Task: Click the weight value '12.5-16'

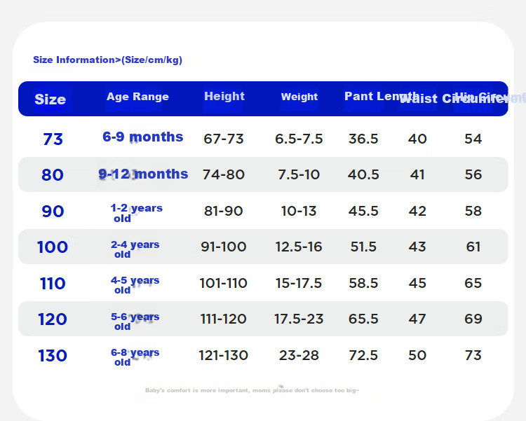Action: pyautogui.click(x=299, y=247)
